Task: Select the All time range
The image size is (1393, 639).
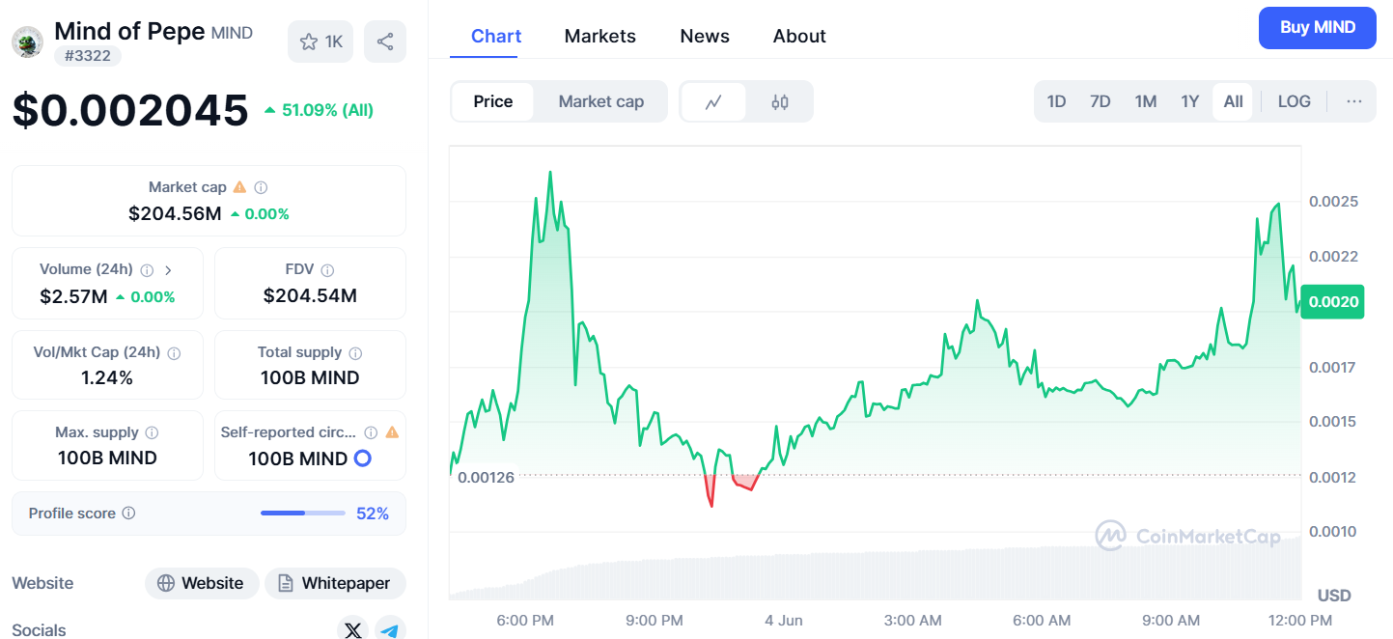Action: point(1233,101)
